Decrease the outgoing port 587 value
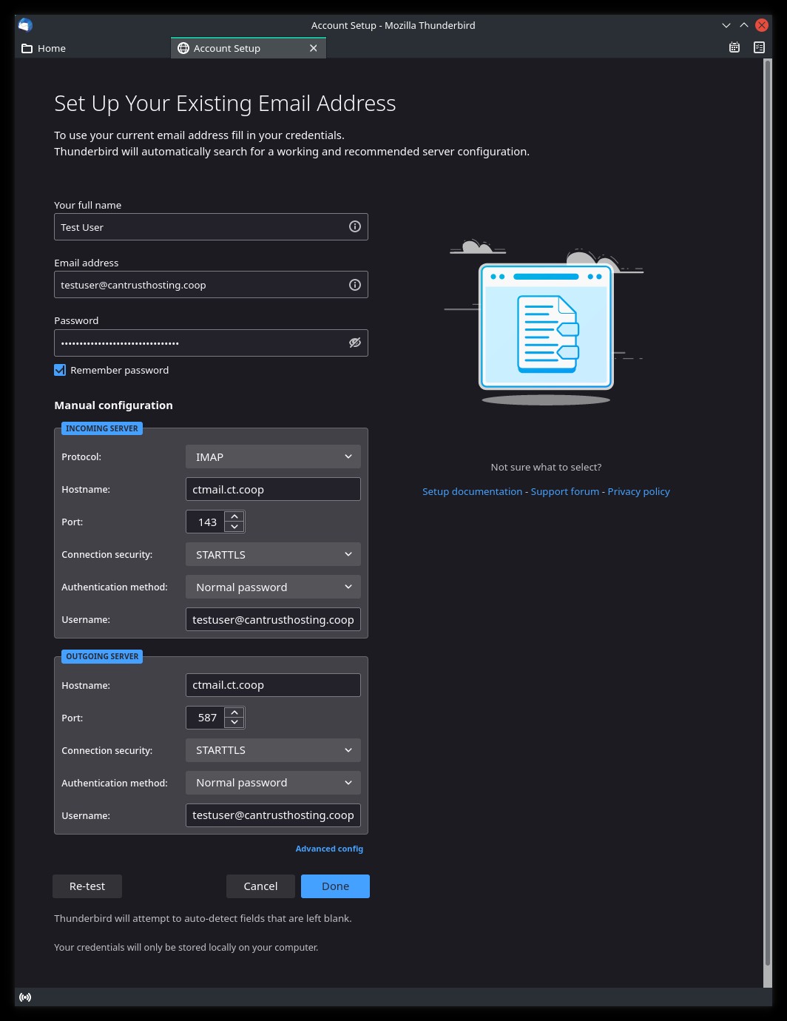Viewport: 787px width, 1021px height. [234, 723]
